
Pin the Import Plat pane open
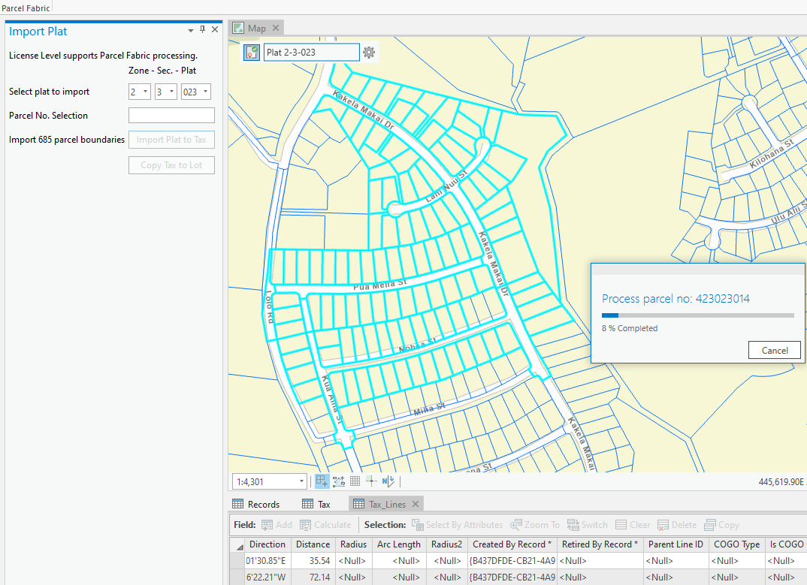coord(201,30)
